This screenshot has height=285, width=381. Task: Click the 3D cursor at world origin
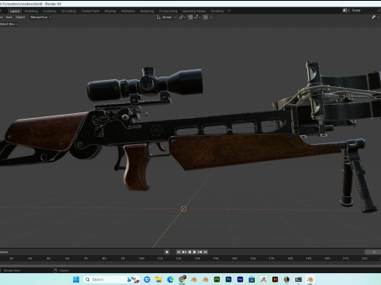(x=183, y=209)
